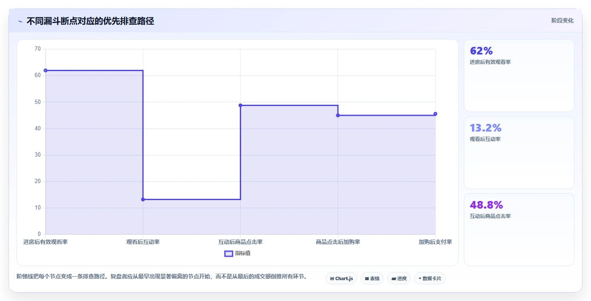This screenshot has height=301, width=591.
Task: Click the x-axis label 观看后互动率
Action: (x=143, y=242)
